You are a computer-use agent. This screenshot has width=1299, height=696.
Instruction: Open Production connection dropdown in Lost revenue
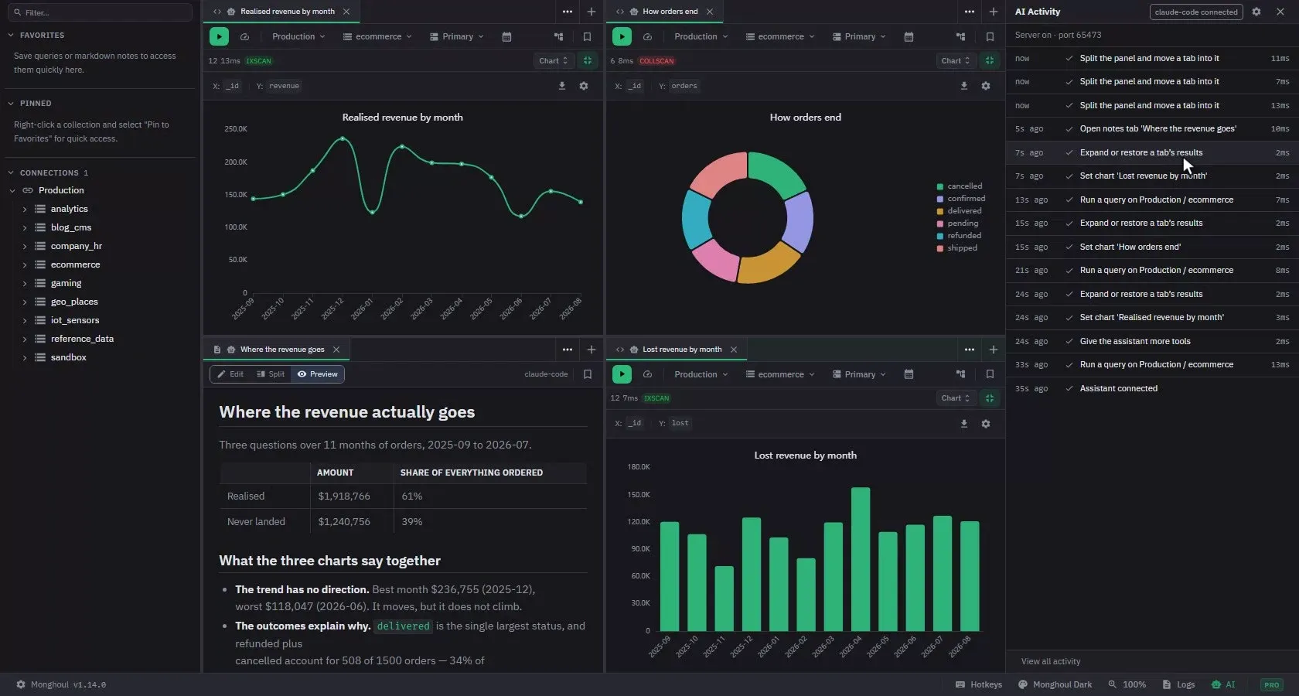coord(701,374)
